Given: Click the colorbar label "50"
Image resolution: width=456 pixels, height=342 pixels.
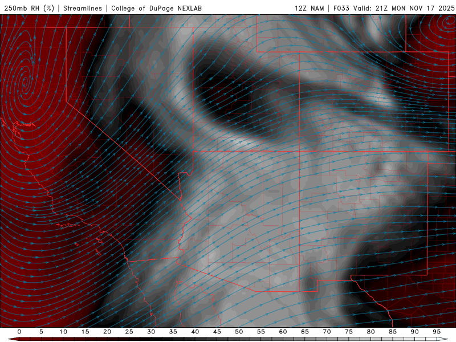Looking at the screenshot, I should pyautogui.click(x=239, y=332).
